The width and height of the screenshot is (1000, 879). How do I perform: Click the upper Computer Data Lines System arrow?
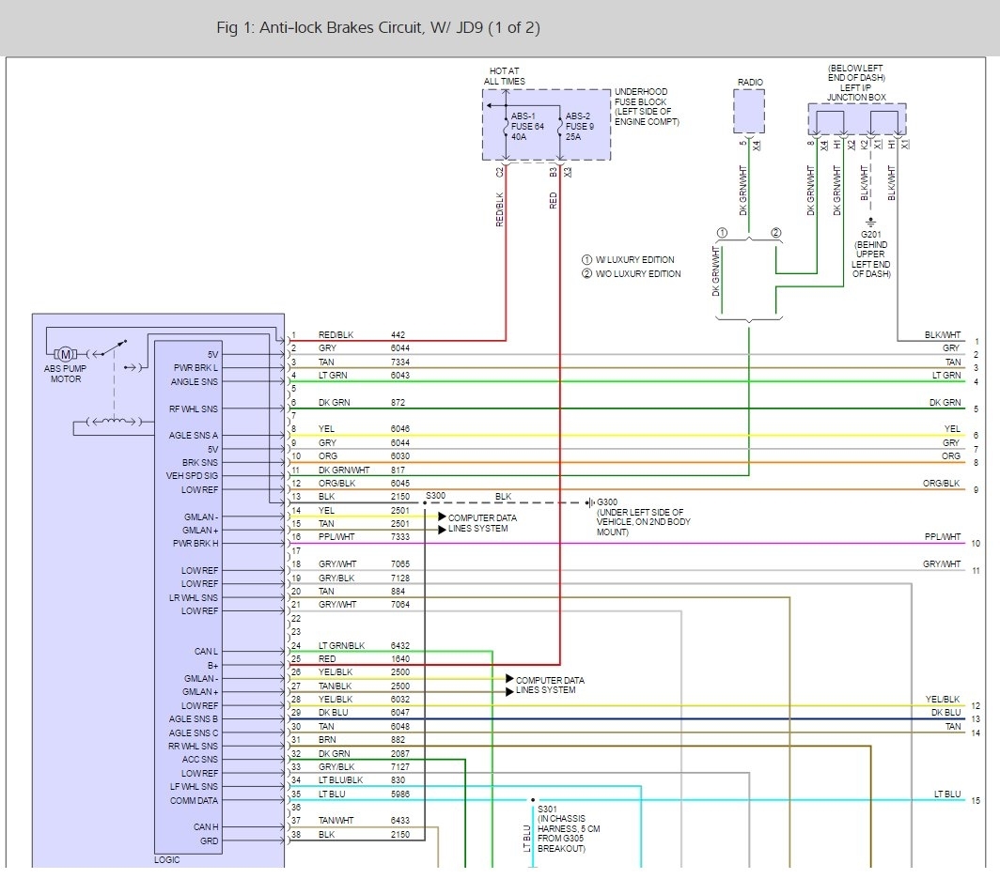(x=442, y=517)
